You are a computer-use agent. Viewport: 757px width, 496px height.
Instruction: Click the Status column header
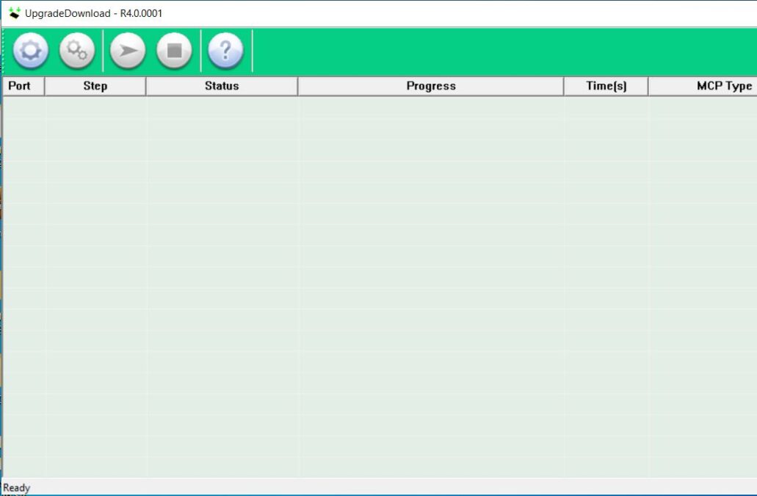pyautogui.click(x=222, y=86)
